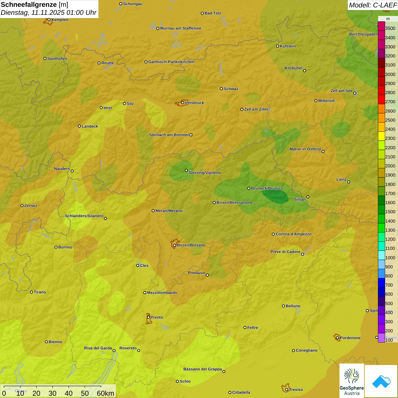The image size is (398, 398).
Task: Click the '2000' legend value
Action: click(390, 166)
